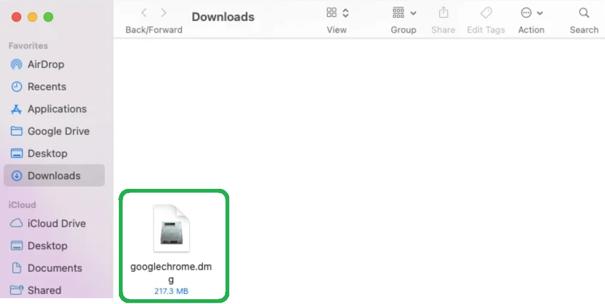This screenshot has height=304, width=605.
Task: Switch to icon grid View button
Action: tap(332, 13)
